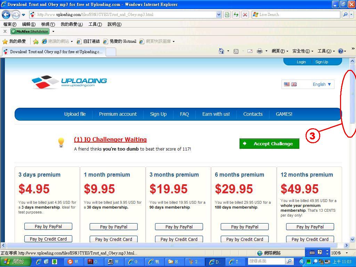Open Premium account in the navigation bar
Screen dimensions: 356x267
[x=118, y=114]
